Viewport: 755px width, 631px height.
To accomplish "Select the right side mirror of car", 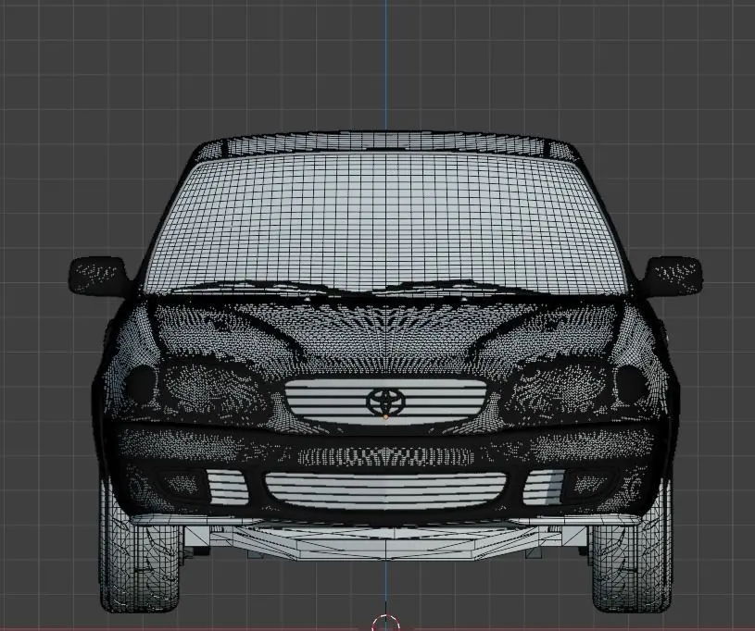I will click(x=673, y=276).
